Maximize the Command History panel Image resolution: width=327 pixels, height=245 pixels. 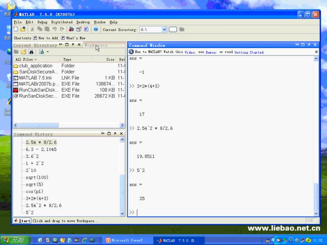109,133
